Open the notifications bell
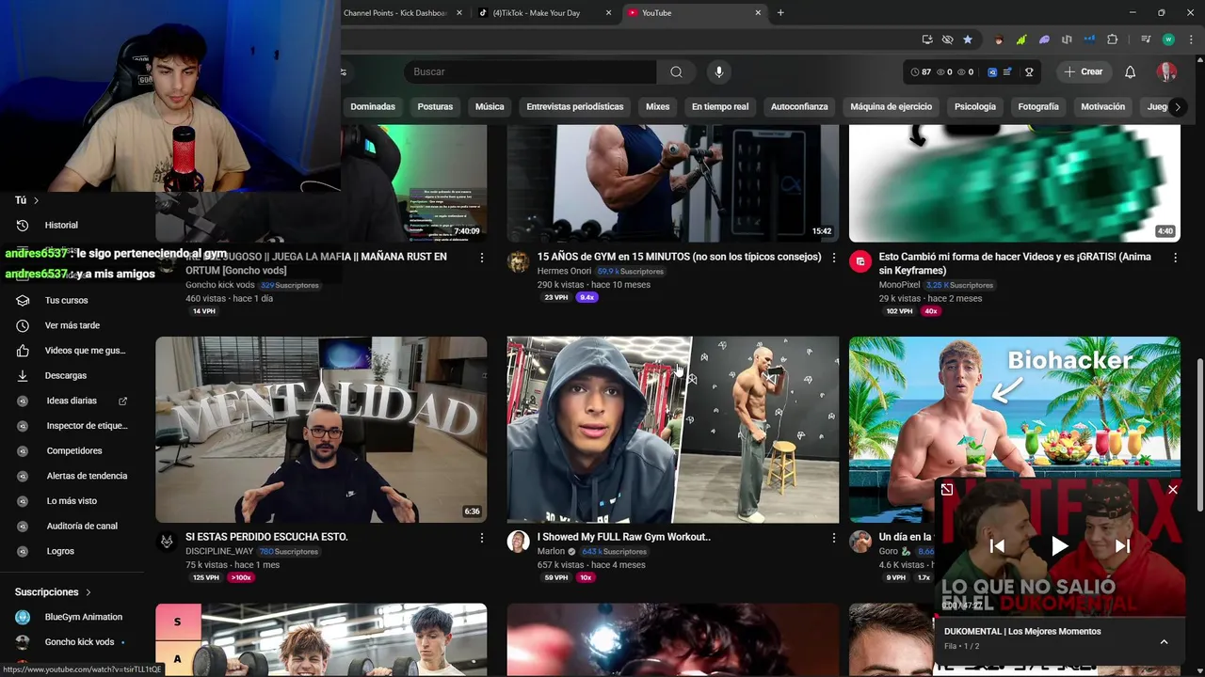This screenshot has height=677, width=1205. (1130, 72)
